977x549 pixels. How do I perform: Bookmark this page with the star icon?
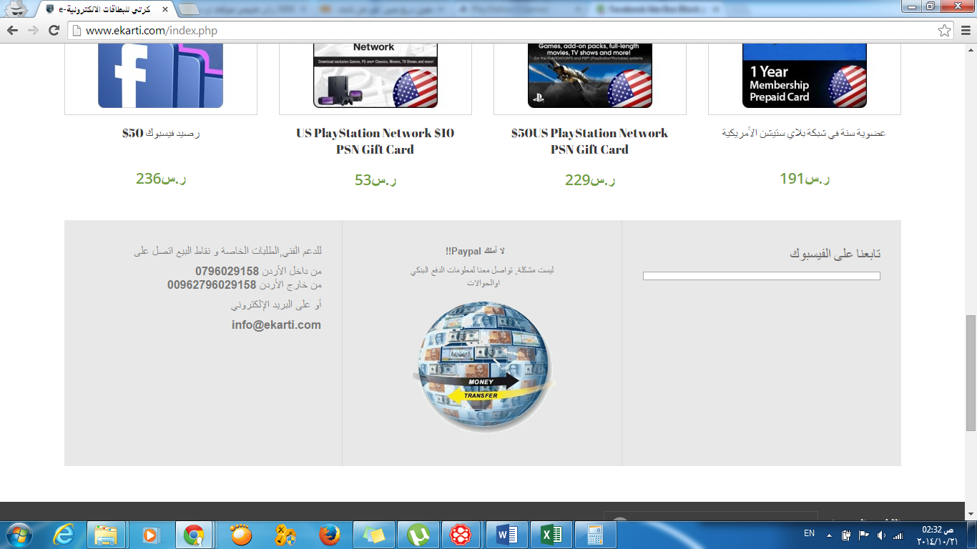pyautogui.click(x=945, y=31)
